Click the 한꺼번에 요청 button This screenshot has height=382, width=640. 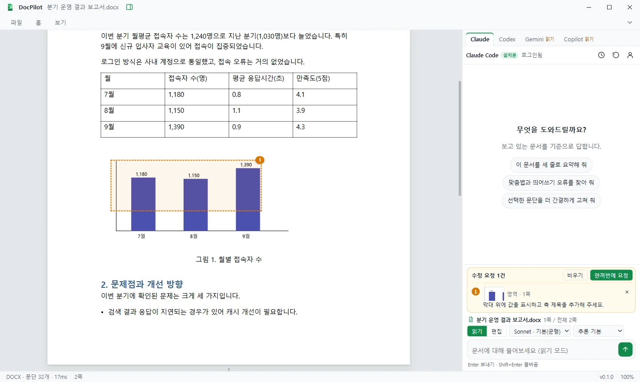pos(611,275)
